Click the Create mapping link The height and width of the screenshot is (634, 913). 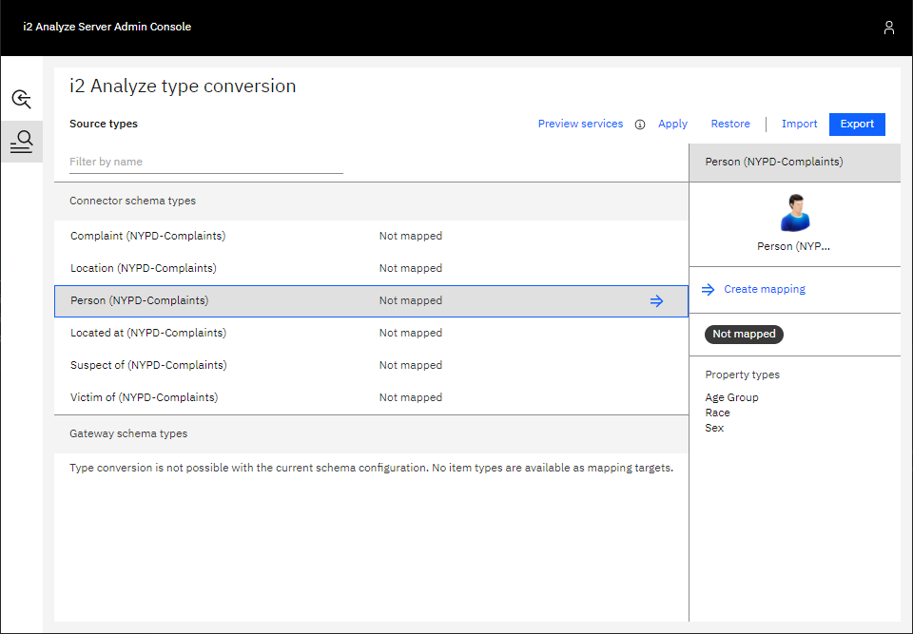[765, 289]
